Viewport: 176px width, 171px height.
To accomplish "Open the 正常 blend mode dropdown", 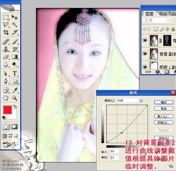I will [158, 20].
